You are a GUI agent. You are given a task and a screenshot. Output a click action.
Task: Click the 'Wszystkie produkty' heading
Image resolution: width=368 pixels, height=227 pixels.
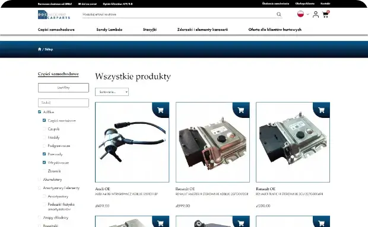coord(133,76)
